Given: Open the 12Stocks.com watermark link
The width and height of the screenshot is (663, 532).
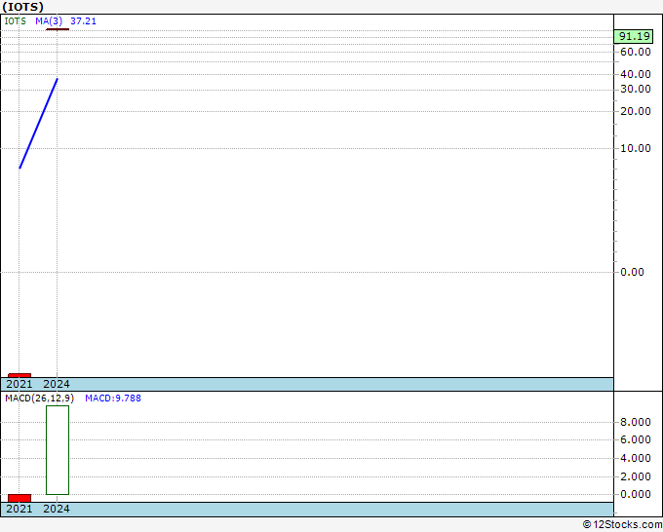Looking at the screenshot, I should tap(620, 524).
